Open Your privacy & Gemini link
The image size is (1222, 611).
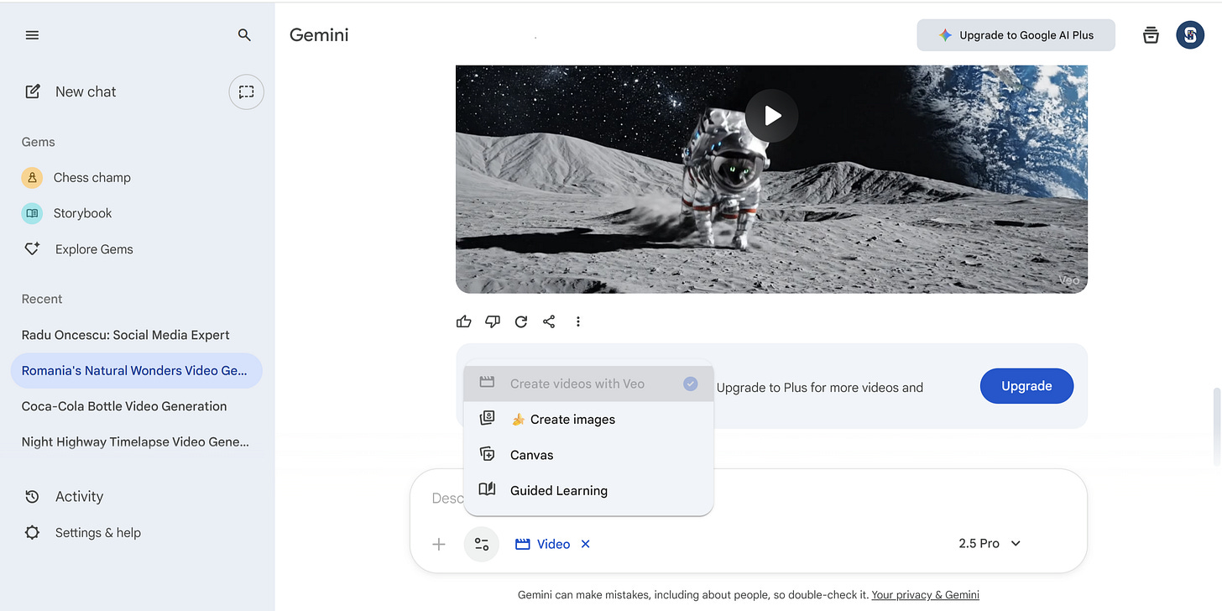click(x=925, y=595)
